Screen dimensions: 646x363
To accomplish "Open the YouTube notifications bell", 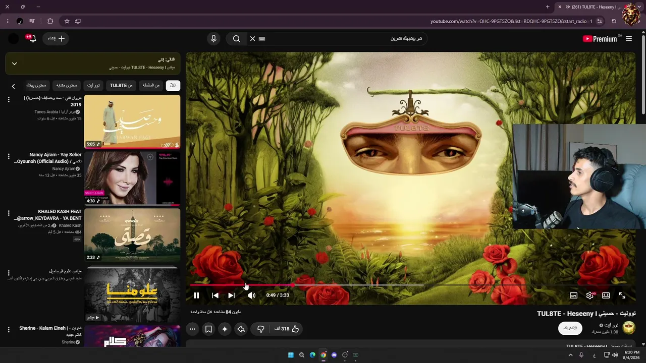I will pos(31,39).
